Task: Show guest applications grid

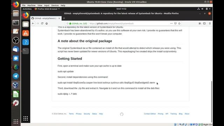Action: [26, 118]
